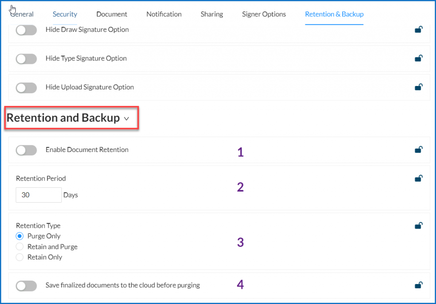Image resolution: width=436 pixels, height=304 pixels.
Task: Toggle Save finalized documents to the cloud
Action: pos(26,286)
